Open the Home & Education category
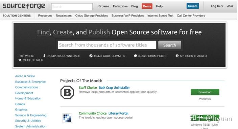 [28, 98]
